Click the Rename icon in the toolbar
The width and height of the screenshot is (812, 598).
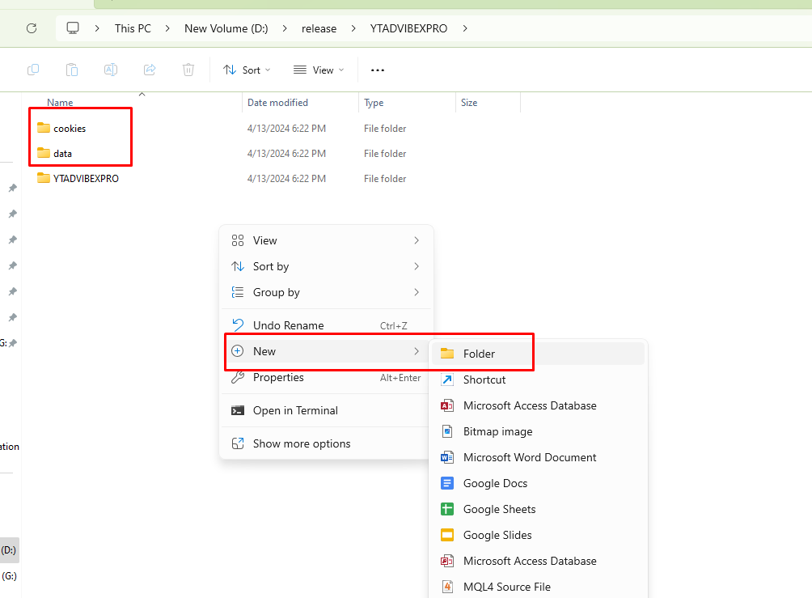111,70
